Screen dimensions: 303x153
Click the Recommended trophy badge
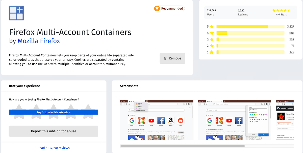coord(170,9)
